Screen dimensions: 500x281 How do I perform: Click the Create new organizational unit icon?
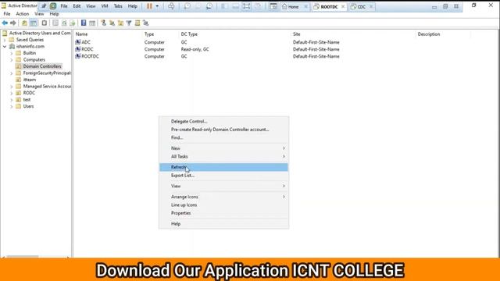(x=120, y=23)
